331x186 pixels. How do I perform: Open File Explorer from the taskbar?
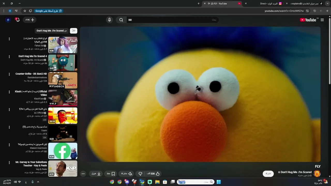(x=157, y=182)
